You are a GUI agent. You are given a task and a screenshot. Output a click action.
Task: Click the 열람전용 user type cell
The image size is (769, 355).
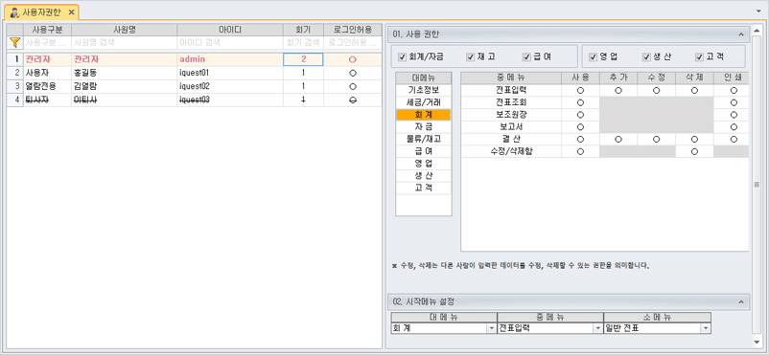(48, 86)
